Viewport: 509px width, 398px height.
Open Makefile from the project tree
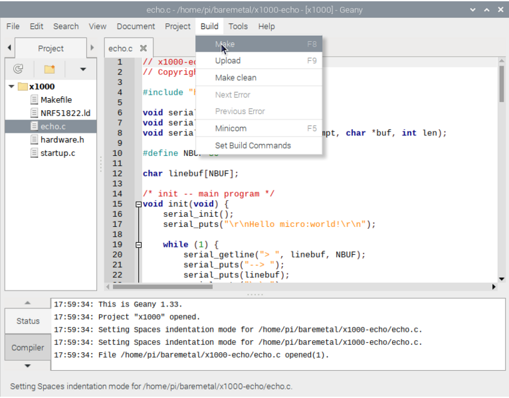pyautogui.click(x=56, y=99)
